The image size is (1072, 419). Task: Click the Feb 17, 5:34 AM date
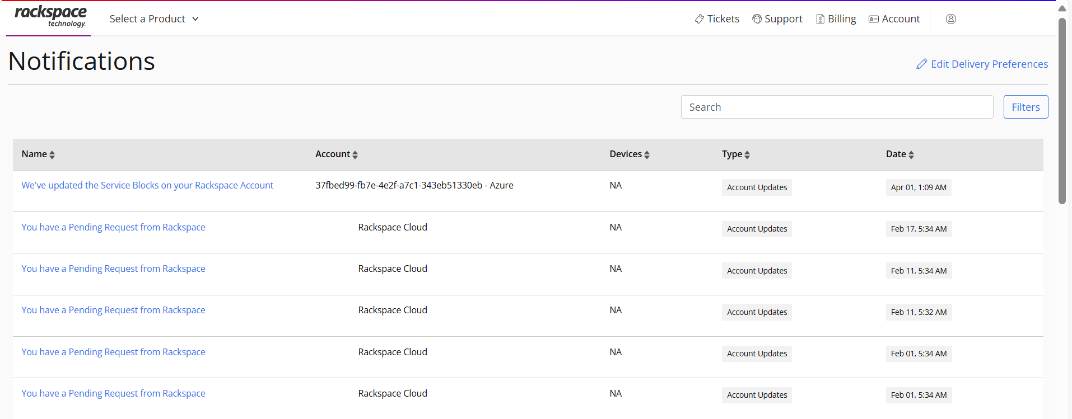tap(919, 229)
